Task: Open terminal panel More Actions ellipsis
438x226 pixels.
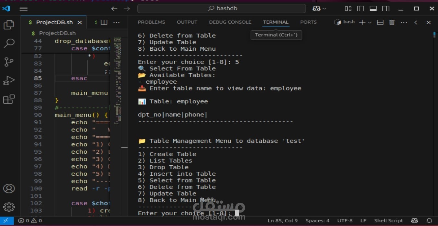Action: 404,22
